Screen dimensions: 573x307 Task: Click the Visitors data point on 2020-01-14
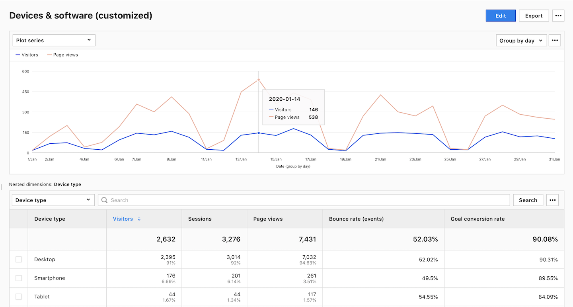(259, 133)
